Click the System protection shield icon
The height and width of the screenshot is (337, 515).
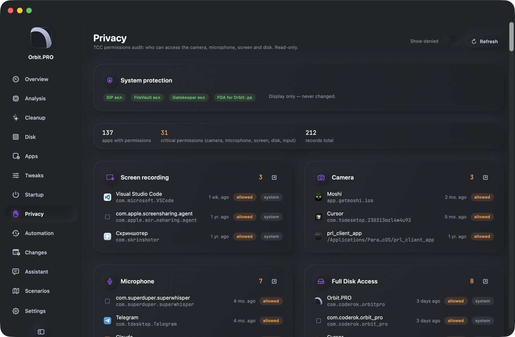point(110,80)
